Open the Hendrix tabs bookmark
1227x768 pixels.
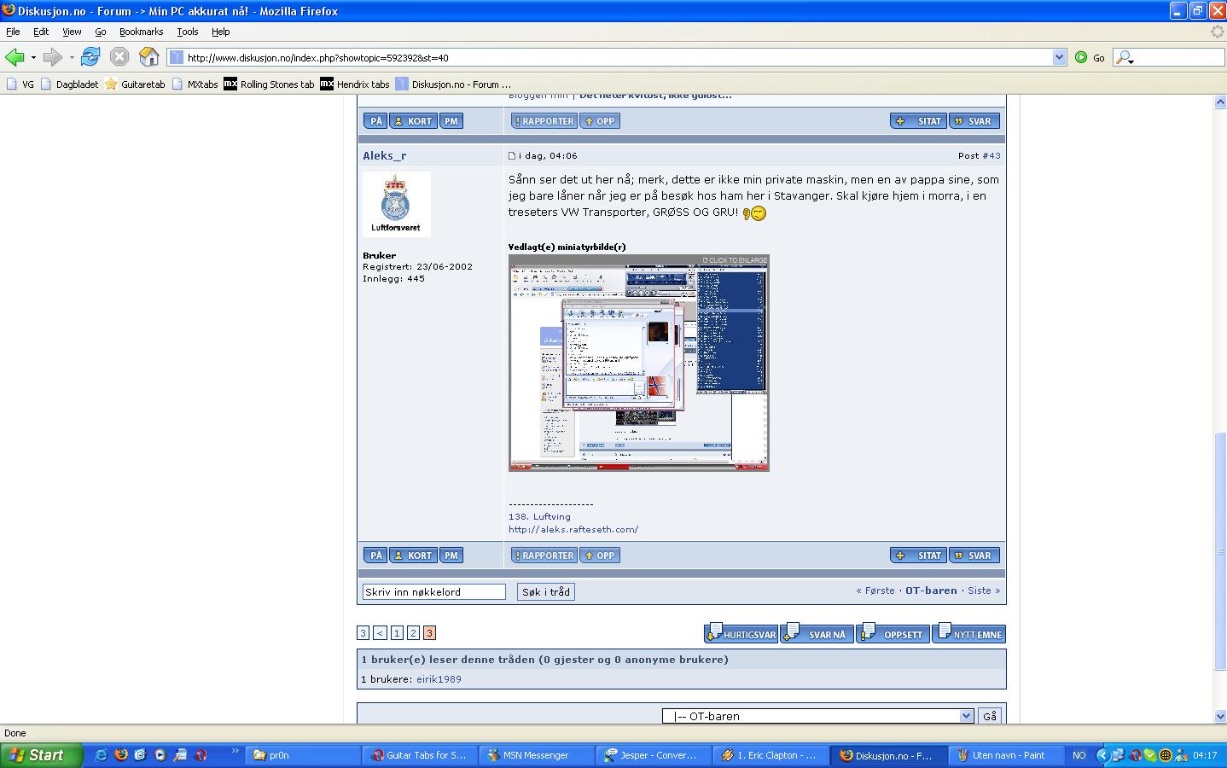[355, 84]
